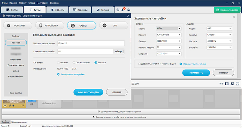The width and height of the screenshot is (242, 128).
Task: Click the blue СОХРАНИТЬ ВИДЕО button
Action: (x=88, y=92)
